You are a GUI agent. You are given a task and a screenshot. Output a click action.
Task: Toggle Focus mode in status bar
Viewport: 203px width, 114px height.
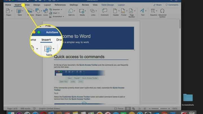point(119,108)
